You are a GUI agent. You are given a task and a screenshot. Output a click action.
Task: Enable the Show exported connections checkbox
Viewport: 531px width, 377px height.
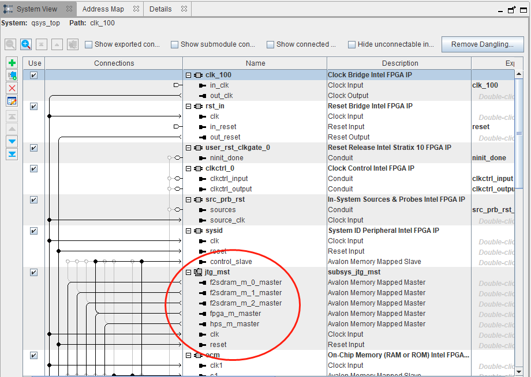pos(89,44)
